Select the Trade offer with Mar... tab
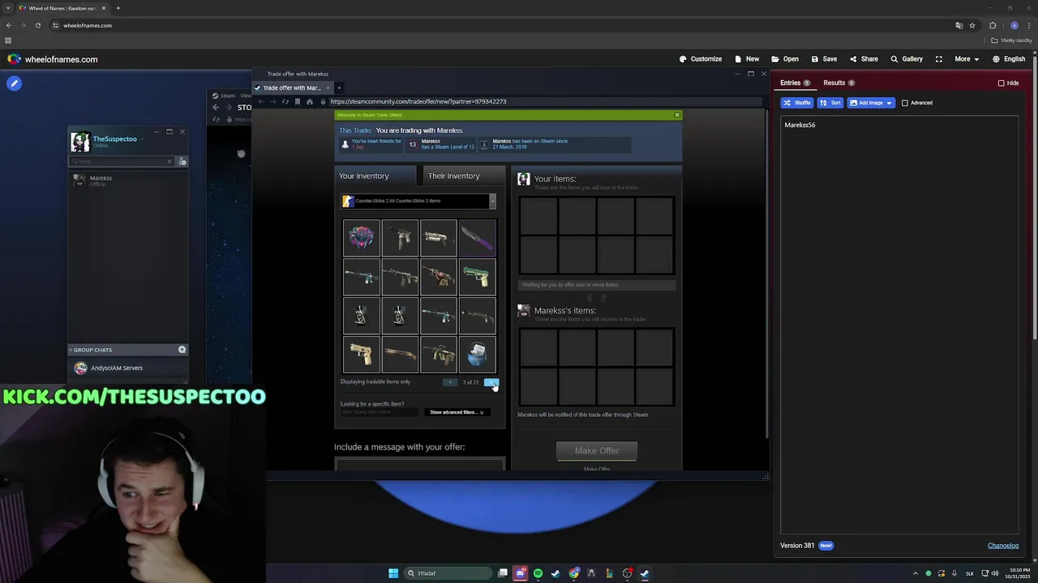Image resolution: width=1038 pixels, height=583 pixels. [x=292, y=87]
